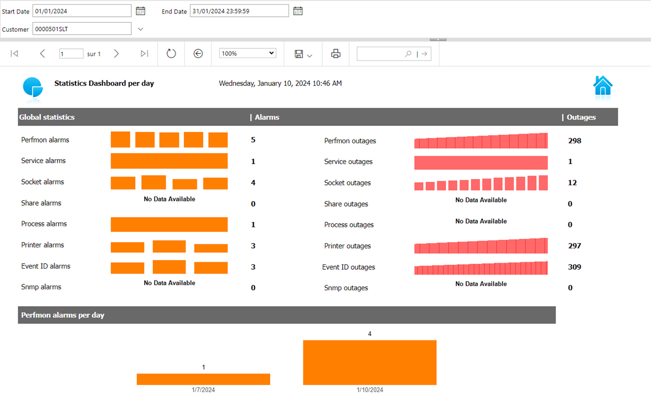Collapse the parameters pane splitter

[438, 39]
